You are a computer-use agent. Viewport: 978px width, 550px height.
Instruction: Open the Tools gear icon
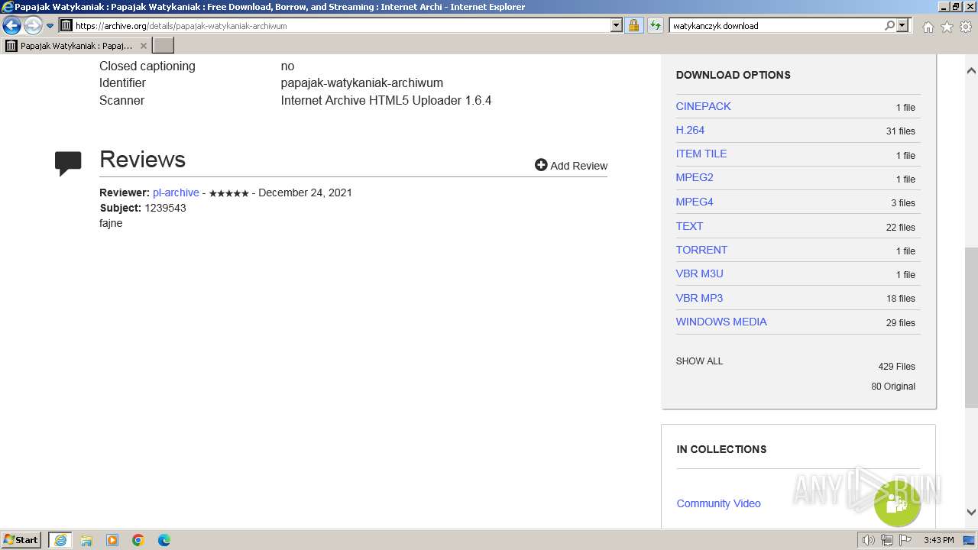(966, 27)
